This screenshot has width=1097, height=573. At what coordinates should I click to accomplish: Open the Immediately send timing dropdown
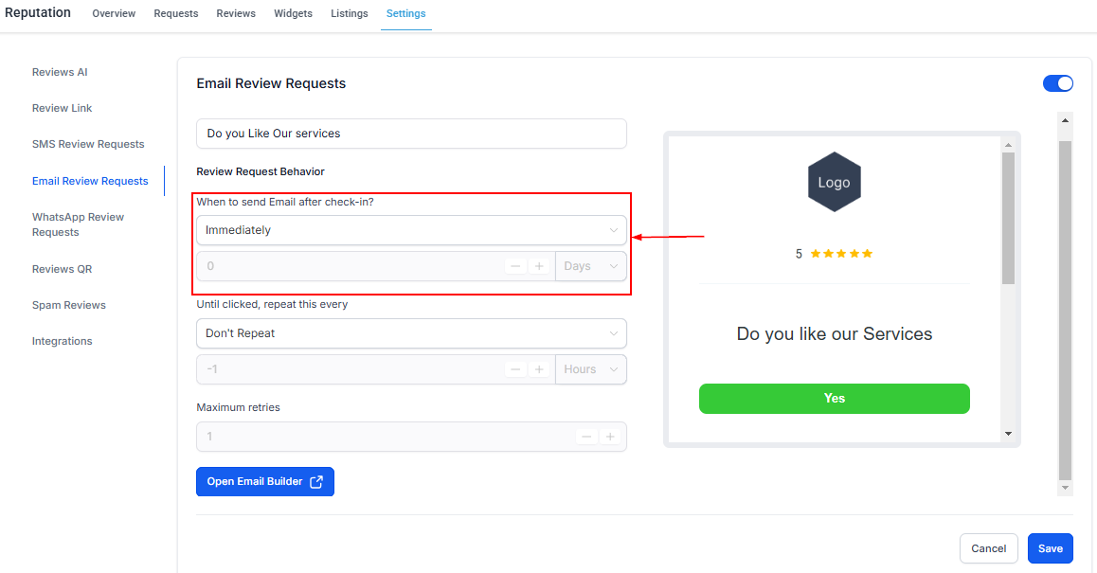click(411, 230)
